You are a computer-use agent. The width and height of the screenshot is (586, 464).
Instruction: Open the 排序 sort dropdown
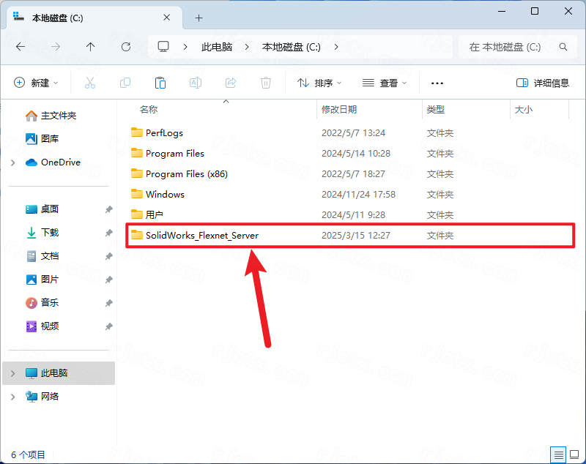click(319, 83)
